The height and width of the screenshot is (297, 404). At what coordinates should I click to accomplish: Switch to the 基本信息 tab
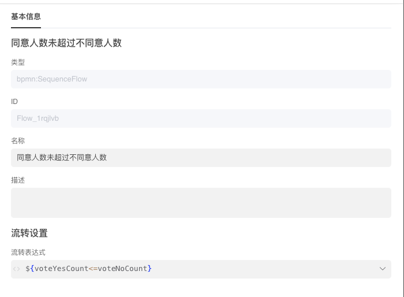point(26,17)
